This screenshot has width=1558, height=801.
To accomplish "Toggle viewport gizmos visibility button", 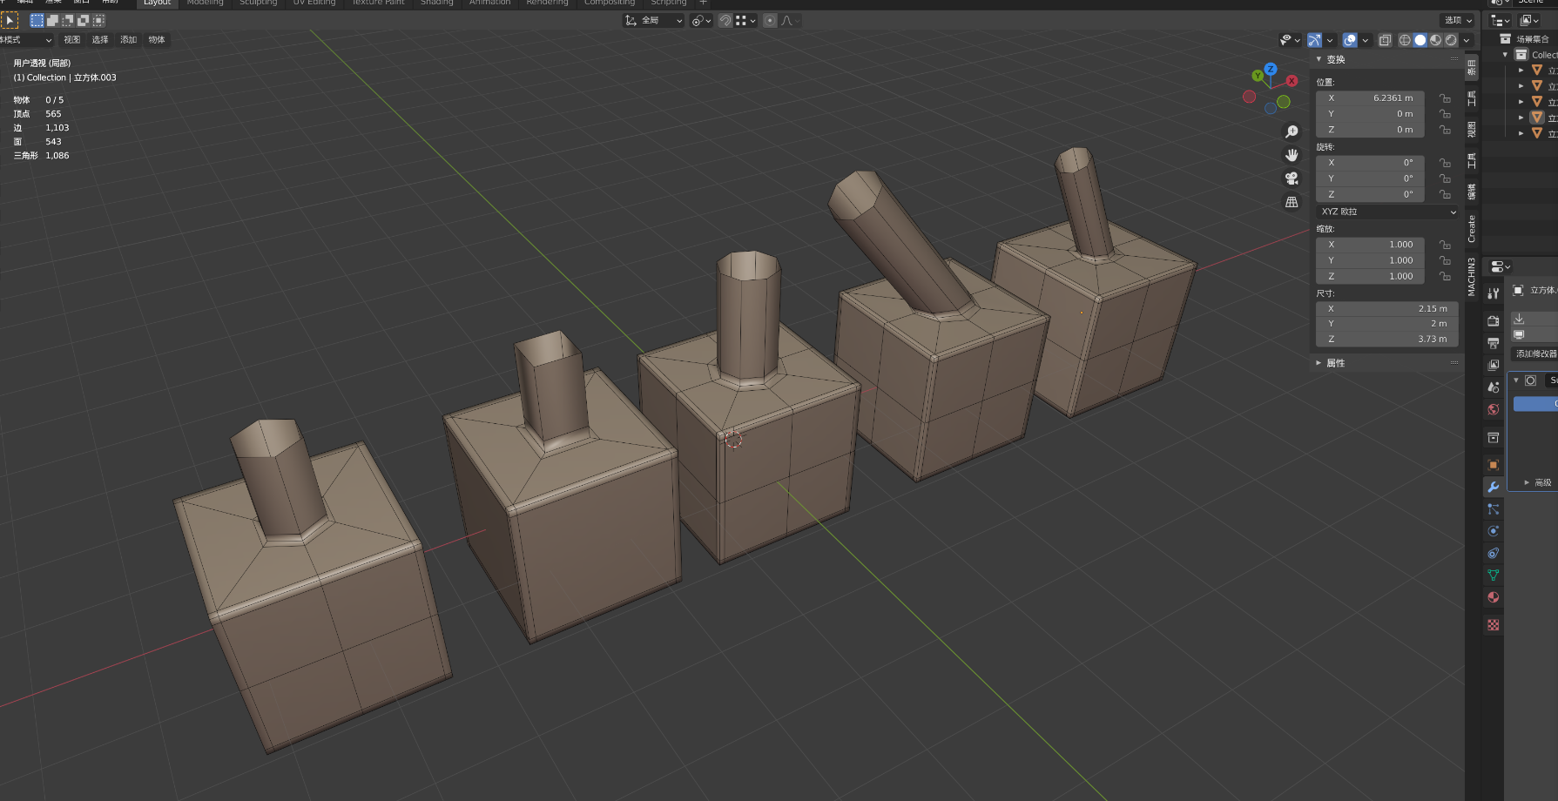I will click(x=1315, y=40).
